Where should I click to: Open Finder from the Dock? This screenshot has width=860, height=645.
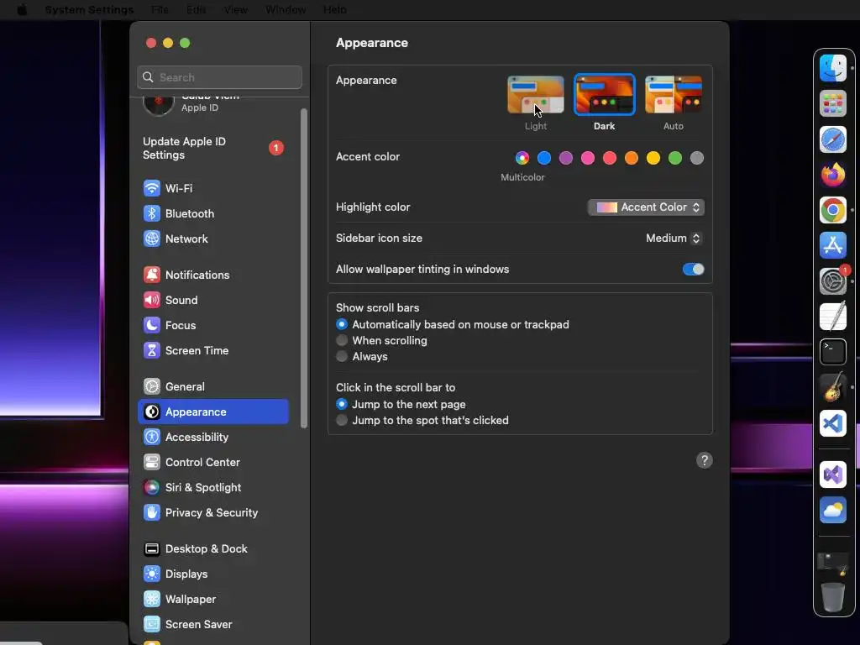832,68
